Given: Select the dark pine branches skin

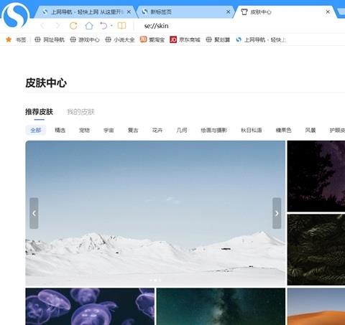Looking at the screenshot, I should 316,250.
